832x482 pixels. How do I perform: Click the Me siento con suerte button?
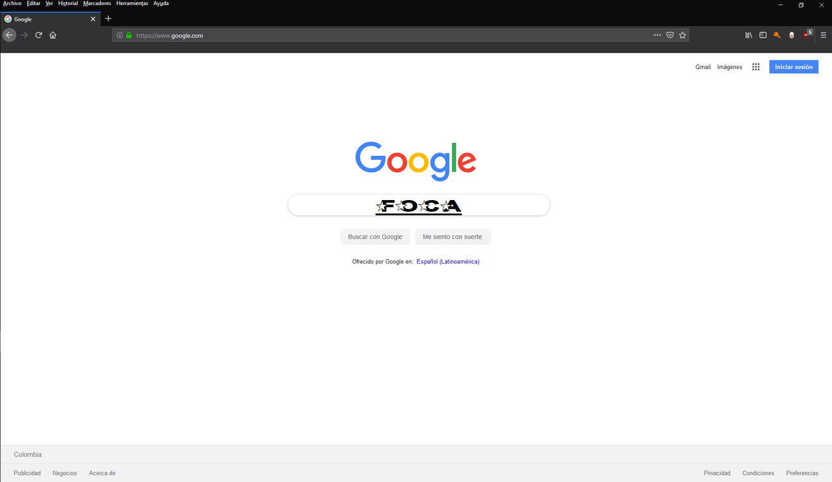(x=453, y=236)
